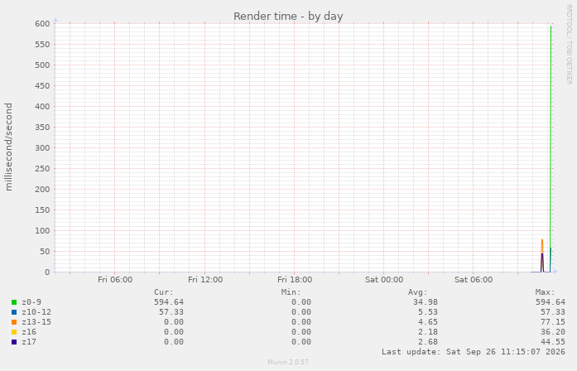Click the z13-15 legend label

coord(36,322)
